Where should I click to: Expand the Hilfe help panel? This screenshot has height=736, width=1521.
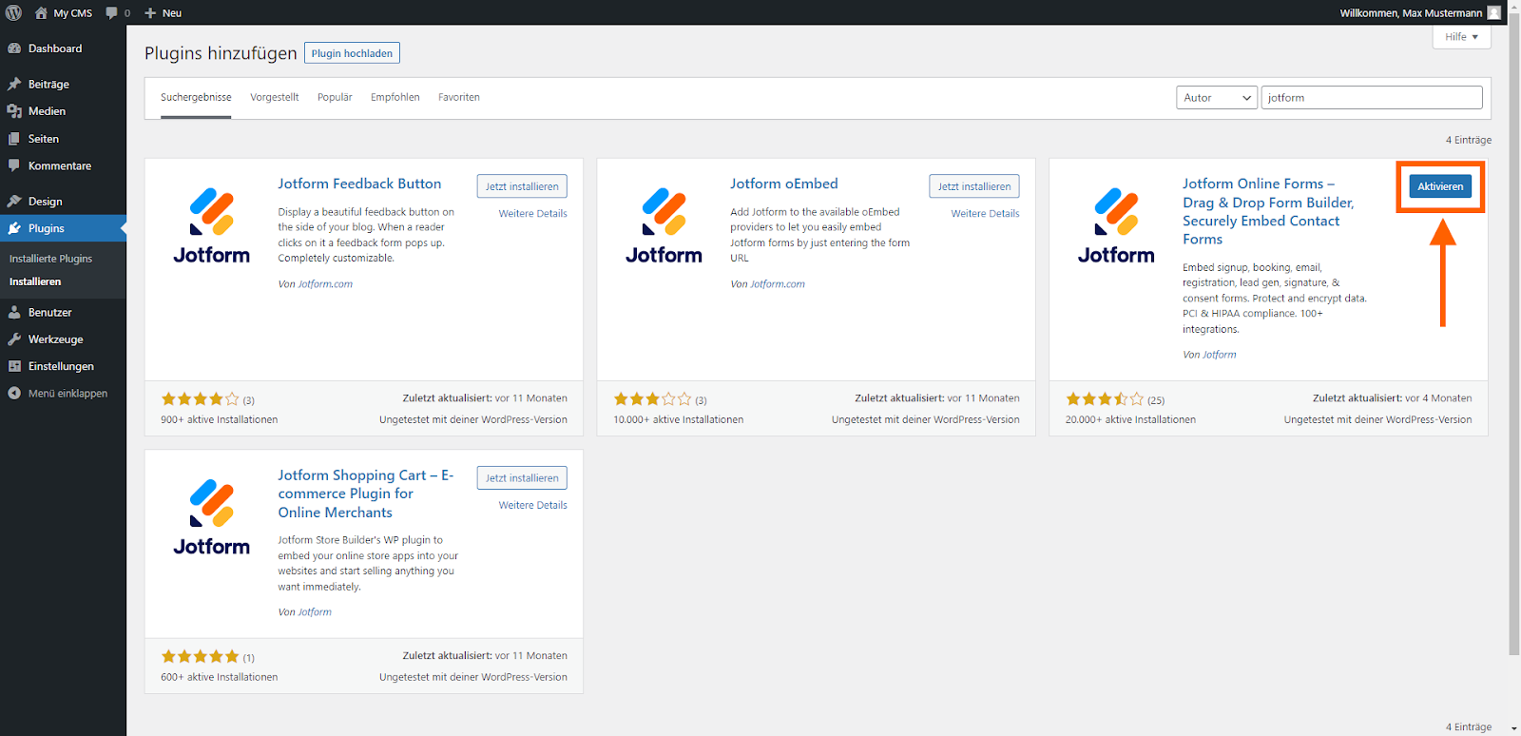pyautogui.click(x=1461, y=37)
